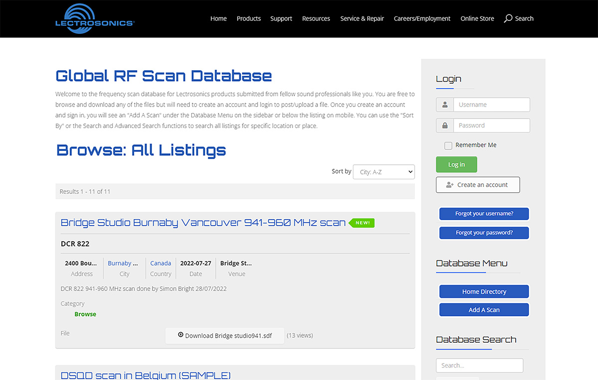The width and height of the screenshot is (598, 380).
Task: Click the Lectrosonics logo
Action: [x=95, y=18]
